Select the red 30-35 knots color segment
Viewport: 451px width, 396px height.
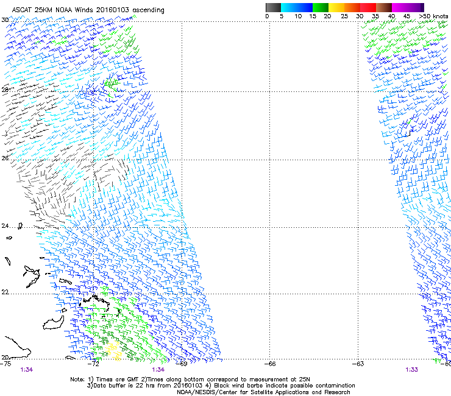[368, 7]
